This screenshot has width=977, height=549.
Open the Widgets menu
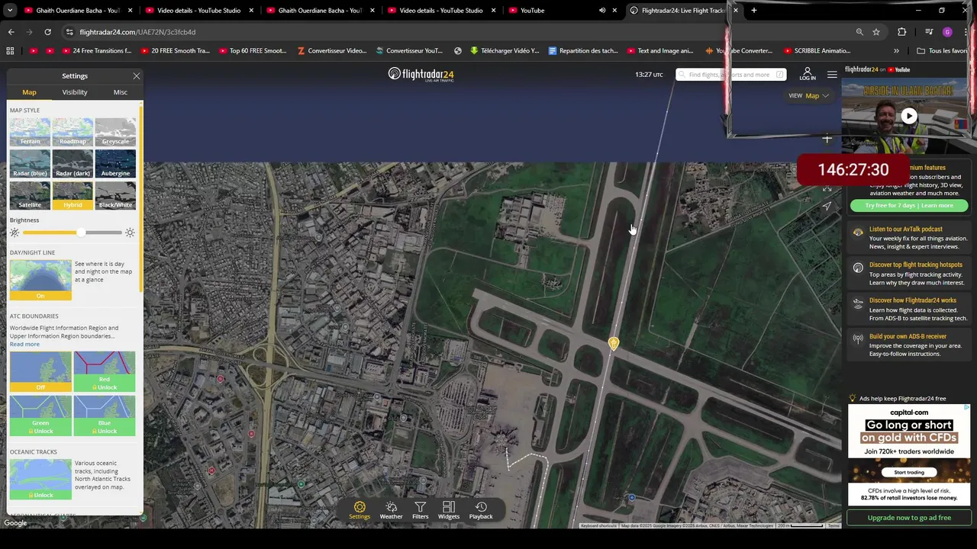[x=449, y=510]
